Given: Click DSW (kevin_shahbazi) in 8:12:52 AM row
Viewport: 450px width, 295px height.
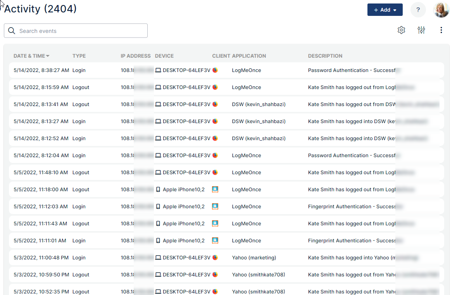Looking at the screenshot, I should click(x=259, y=138).
